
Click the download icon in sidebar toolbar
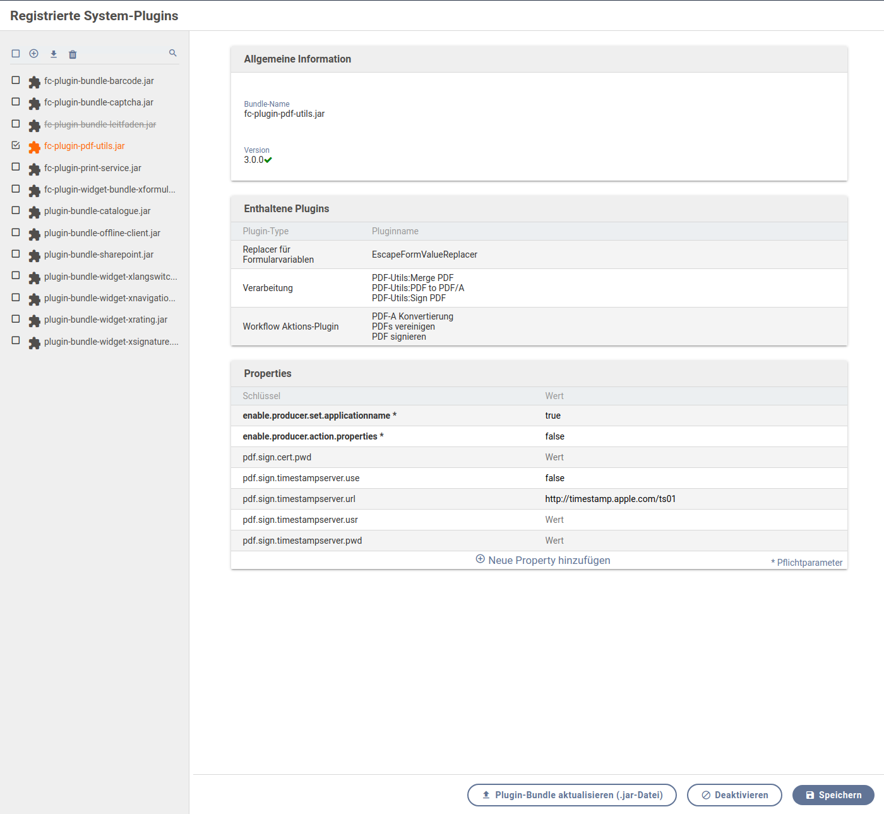click(x=54, y=54)
